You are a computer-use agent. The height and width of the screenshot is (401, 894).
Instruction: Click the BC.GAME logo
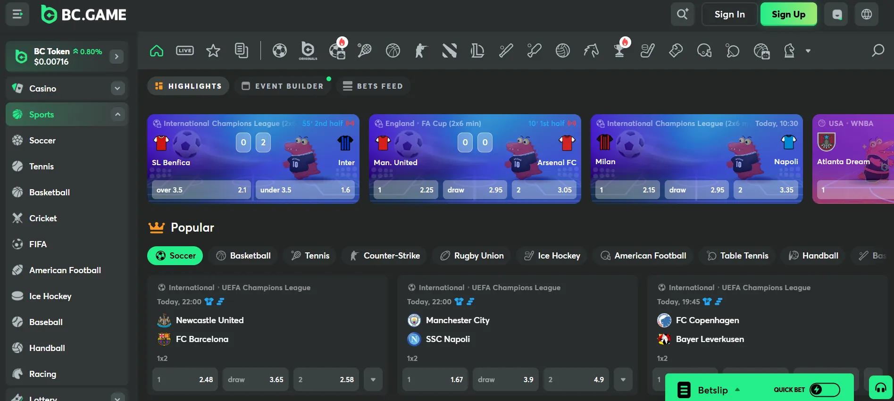(84, 14)
